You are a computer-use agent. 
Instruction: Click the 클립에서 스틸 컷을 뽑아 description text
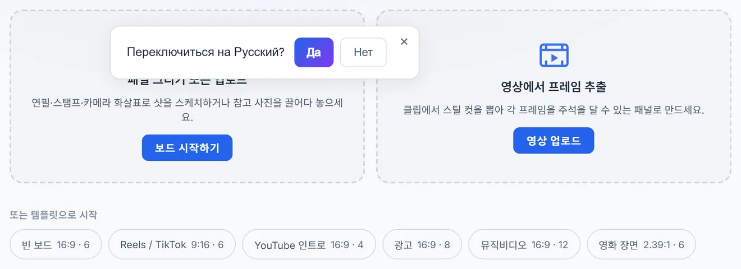click(554, 110)
